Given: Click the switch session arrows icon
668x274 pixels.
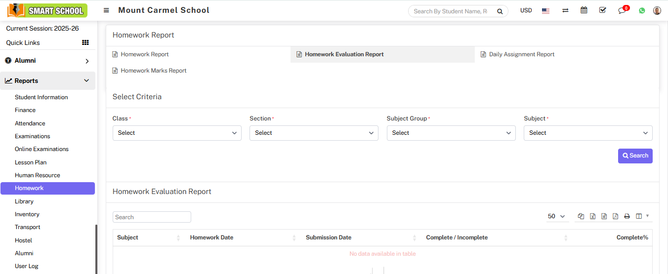Looking at the screenshot, I should coord(565,10).
